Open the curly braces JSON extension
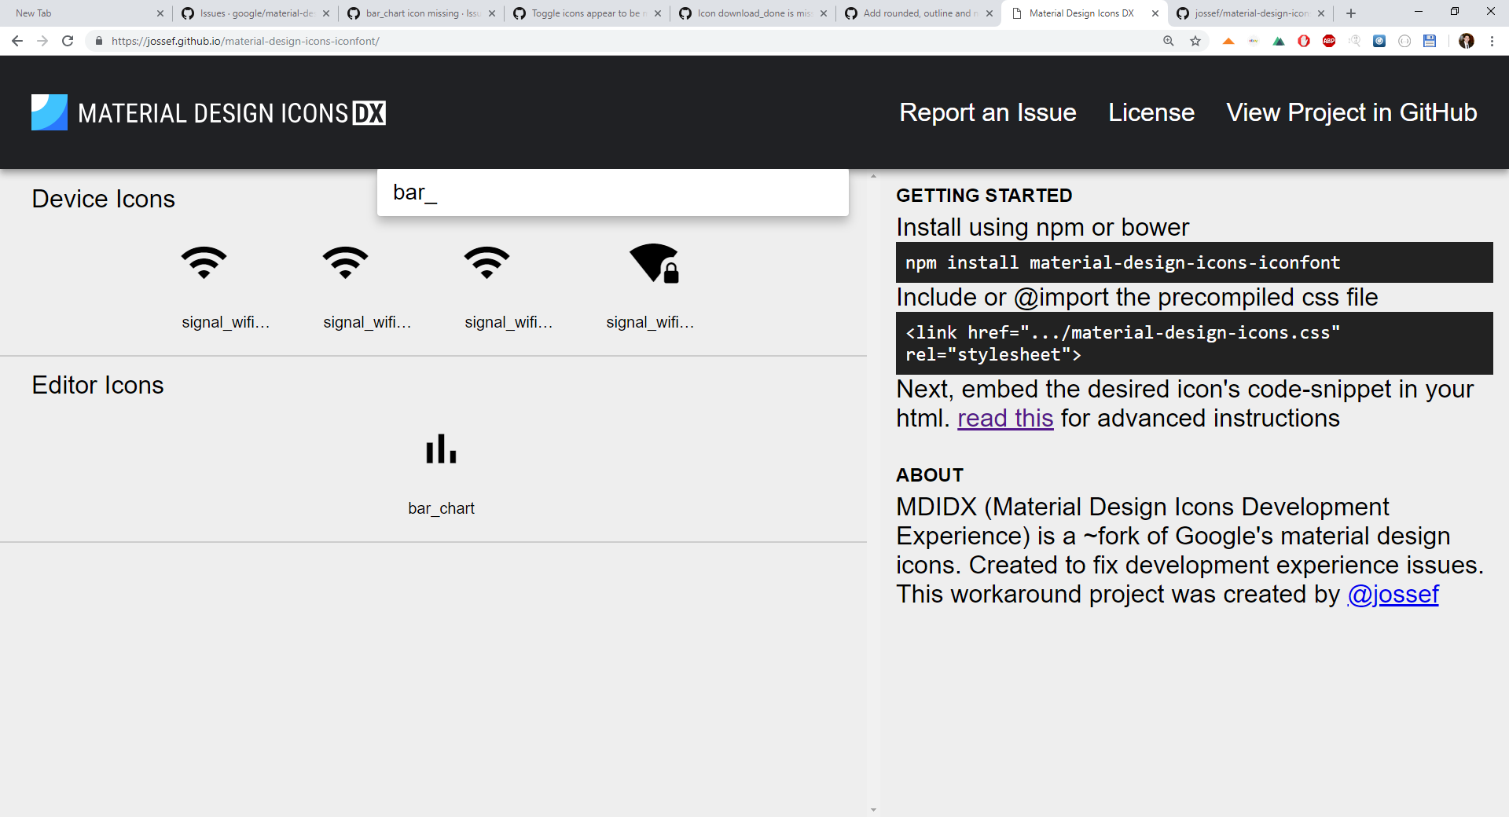The image size is (1509, 817). click(x=1404, y=41)
